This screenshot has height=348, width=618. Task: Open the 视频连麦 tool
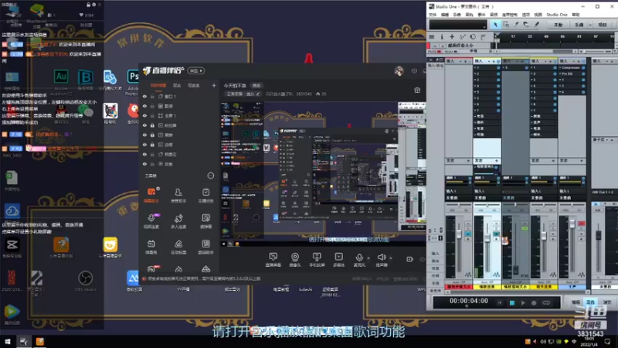pos(151,221)
